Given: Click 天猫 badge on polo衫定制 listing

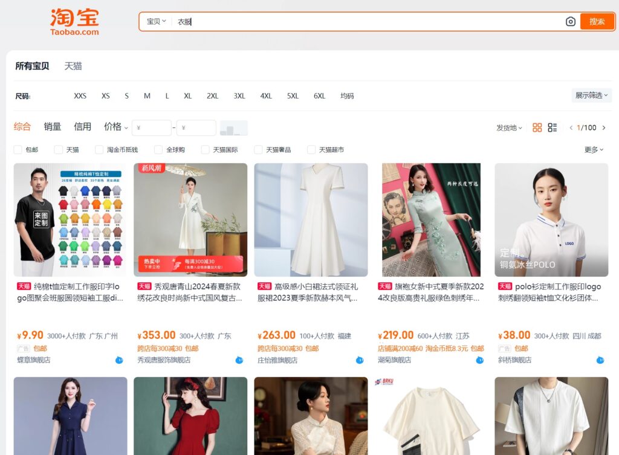Looking at the screenshot, I should tap(505, 286).
